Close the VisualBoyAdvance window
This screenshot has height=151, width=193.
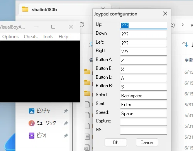tap(71, 27)
